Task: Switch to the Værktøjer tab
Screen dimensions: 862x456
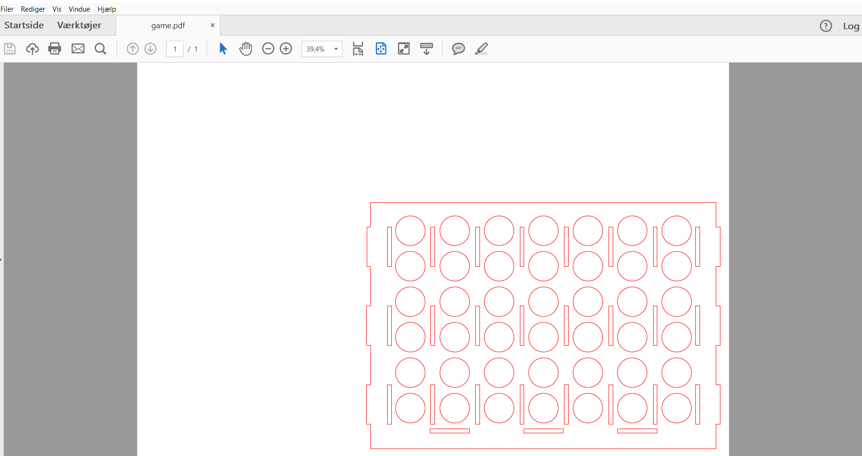Action: (79, 26)
